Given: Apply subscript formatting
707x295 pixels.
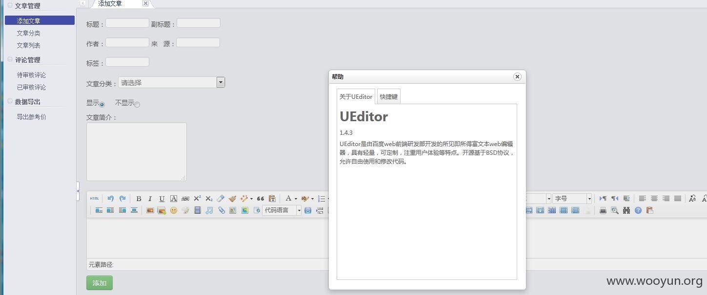Looking at the screenshot, I should (209, 198).
